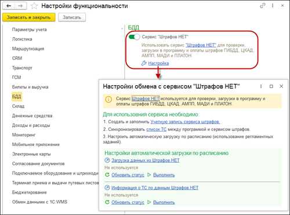Image resolution: width=290 pixels, height=215 pixels.
Task: Select Мобильное приложение section
Action: [x=36, y=144]
